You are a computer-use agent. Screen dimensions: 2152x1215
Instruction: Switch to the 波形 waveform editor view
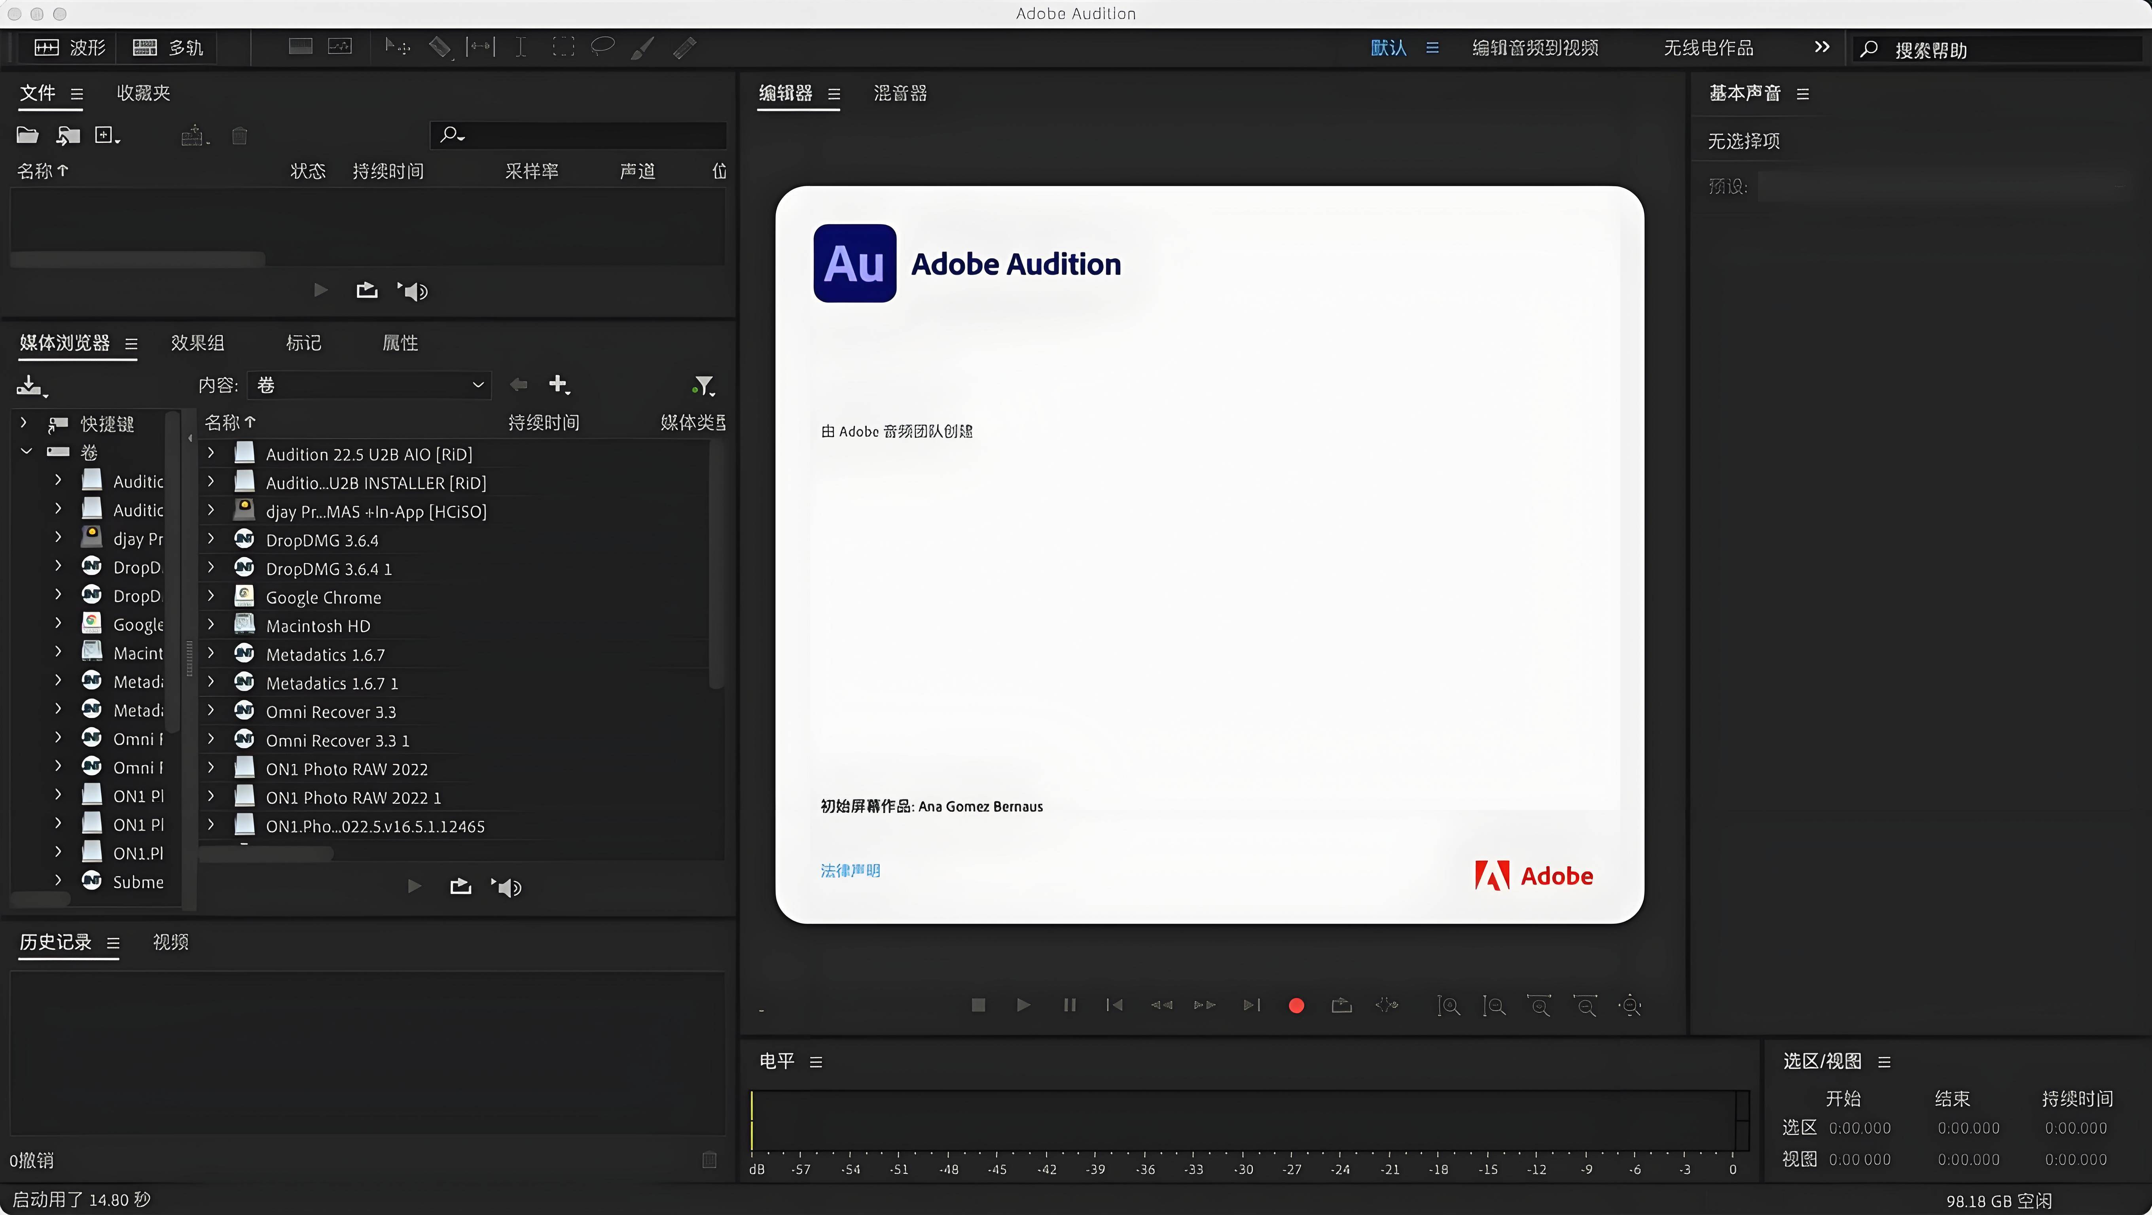tap(70, 47)
